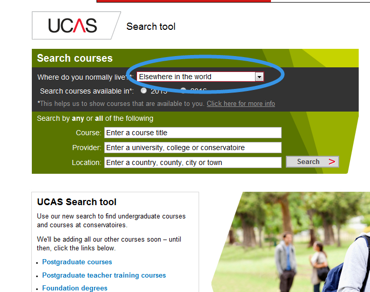Select the first year radio button
Screen dimensions: 370x292
(144, 90)
